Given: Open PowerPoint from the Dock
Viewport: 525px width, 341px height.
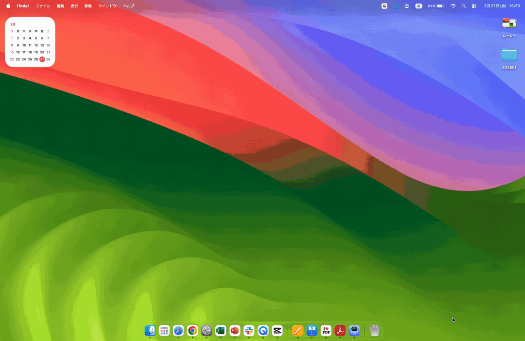Looking at the screenshot, I should pos(235,331).
